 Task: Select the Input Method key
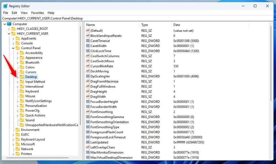(35, 82)
